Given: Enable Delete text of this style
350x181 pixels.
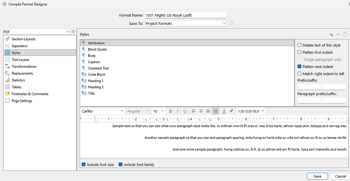Looking at the screenshot, I should (299, 45).
